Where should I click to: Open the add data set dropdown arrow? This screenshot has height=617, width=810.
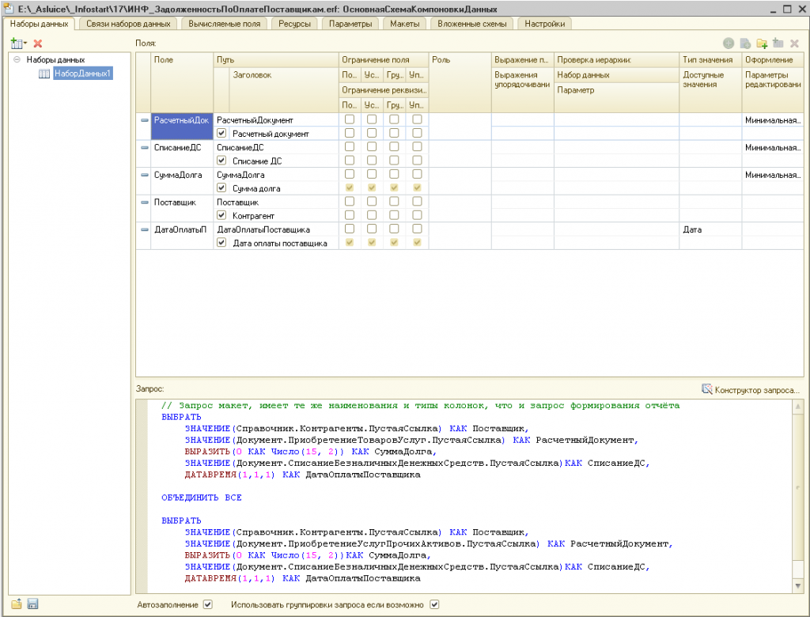coord(25,43)
